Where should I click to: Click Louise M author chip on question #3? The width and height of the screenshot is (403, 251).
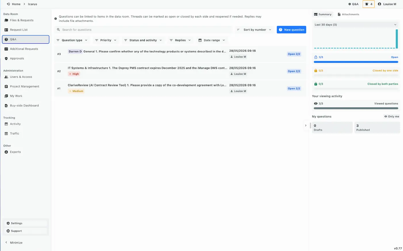(x=238, y=57)
